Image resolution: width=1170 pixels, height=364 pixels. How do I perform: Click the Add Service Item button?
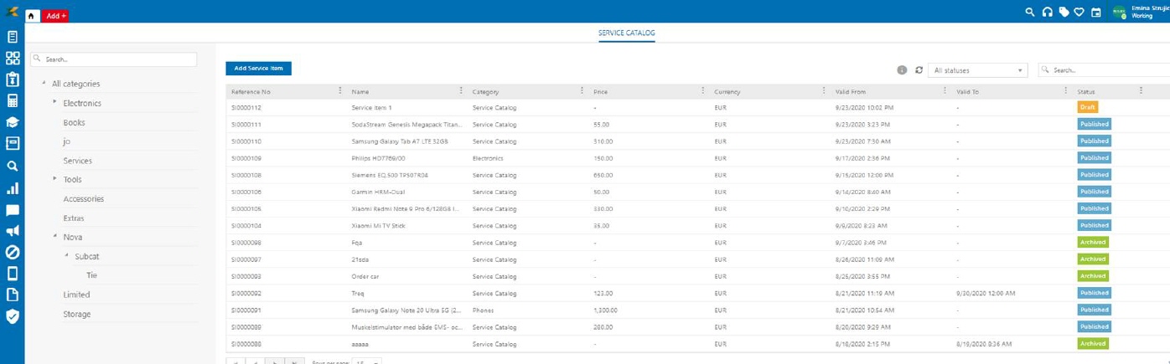tap(258, 69)
